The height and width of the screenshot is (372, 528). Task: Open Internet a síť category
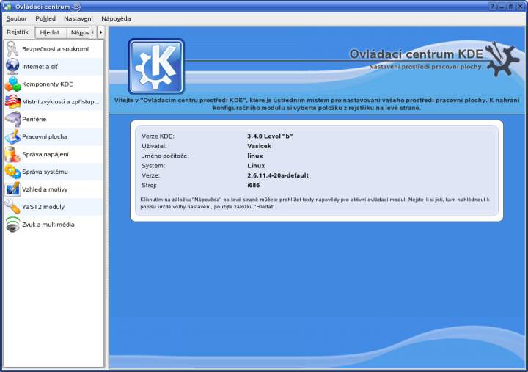(x=54, y=66)
